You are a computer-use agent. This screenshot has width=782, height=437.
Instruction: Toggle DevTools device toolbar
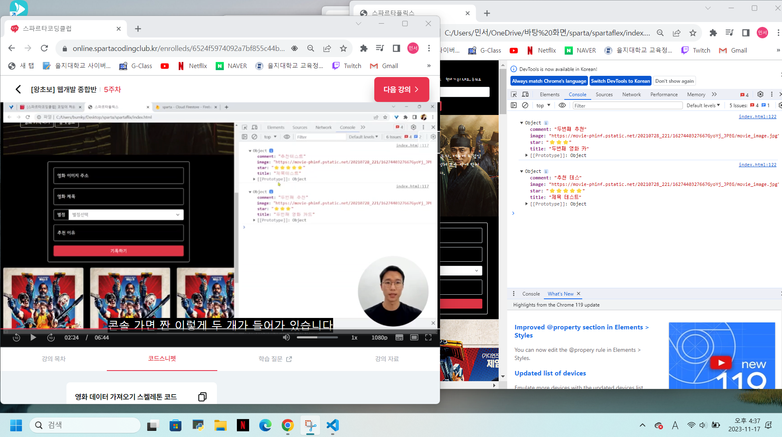526,94
